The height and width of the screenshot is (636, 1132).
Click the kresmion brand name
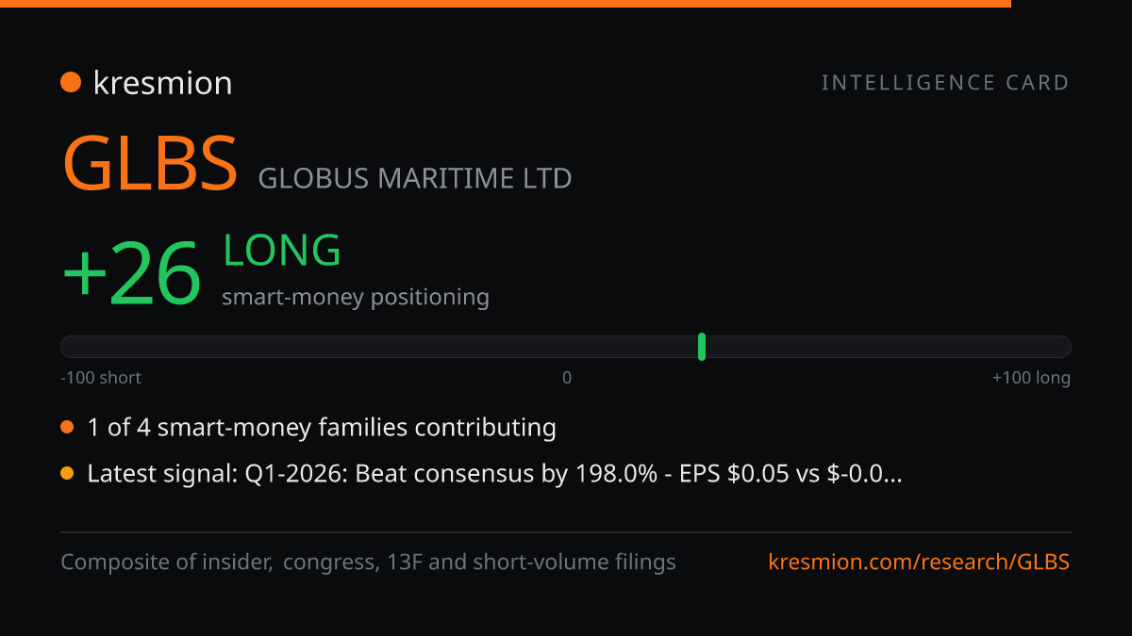162,83
